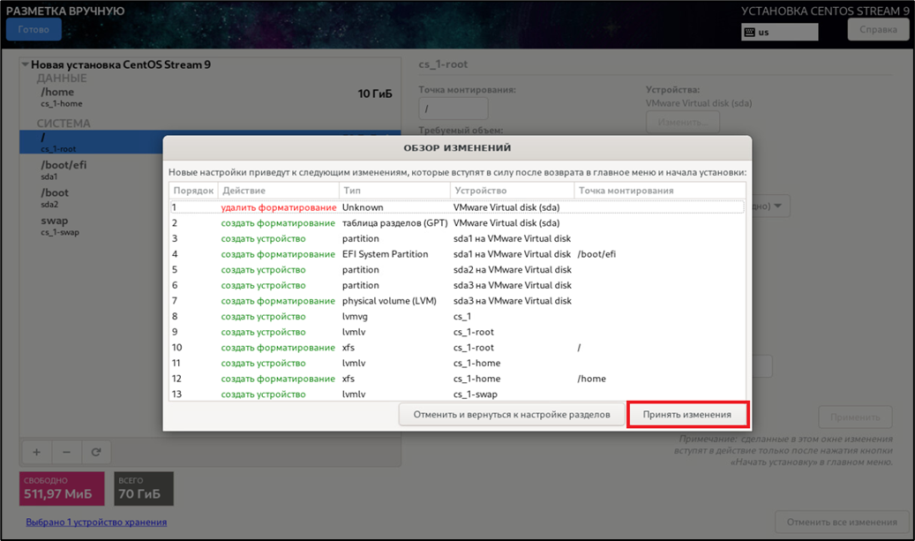The height and width of the screenshot is (541, 915).
Task: Select the /boot sda2 partition entry
Action: [91, 198]
